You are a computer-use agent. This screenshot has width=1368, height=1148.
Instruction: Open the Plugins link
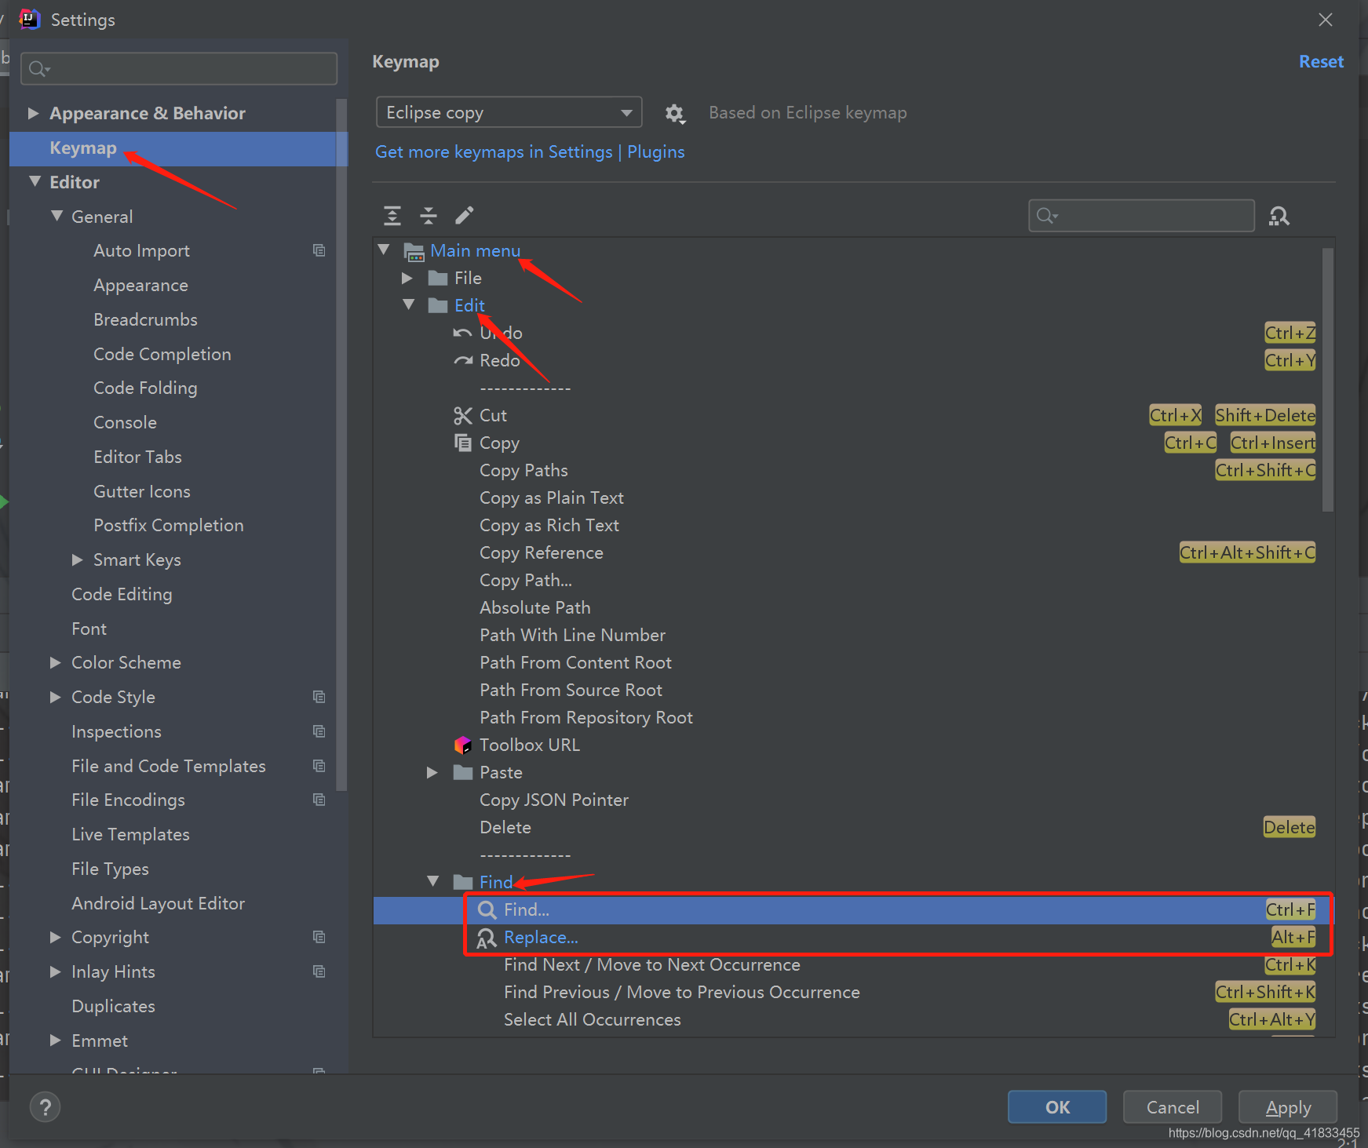pos(655,152)
